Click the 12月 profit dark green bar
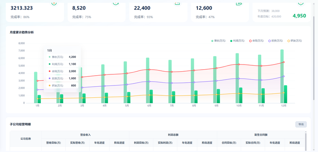 click(285, 94)
